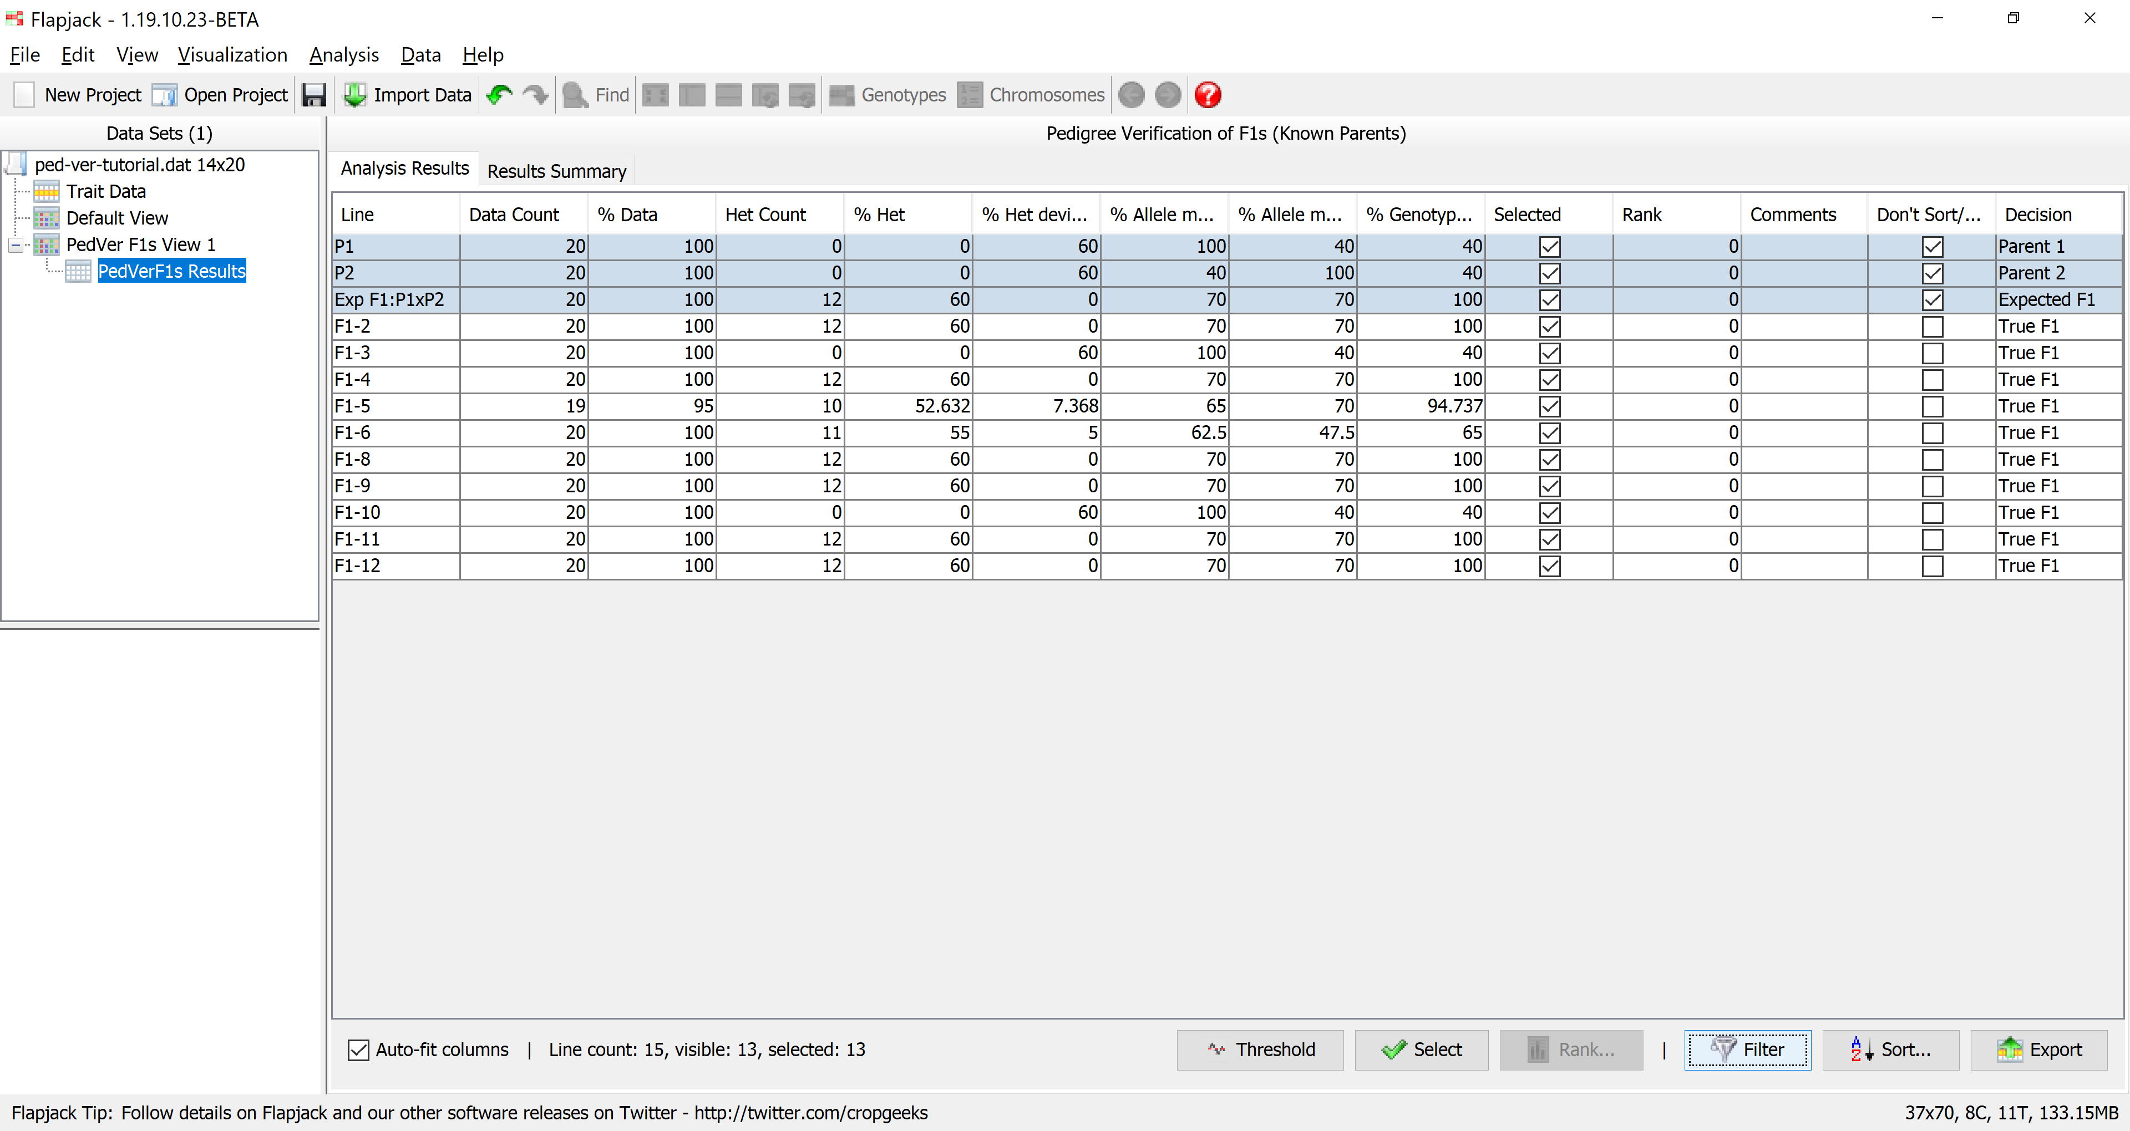Open help with the red question mark
Screen dimensions: 2130x1131
pos(1208,95)
